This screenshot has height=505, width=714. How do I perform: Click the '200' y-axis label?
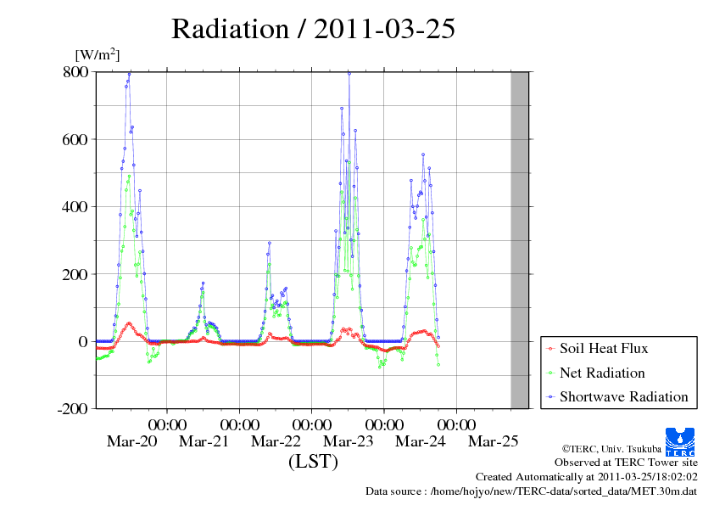tap(75, 274)
